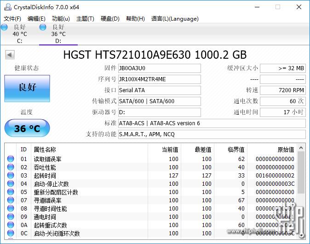The height and width of the screenshot is (244, 310).
Task: Click the drive letter field D:
Action: (x=159, y=112)
